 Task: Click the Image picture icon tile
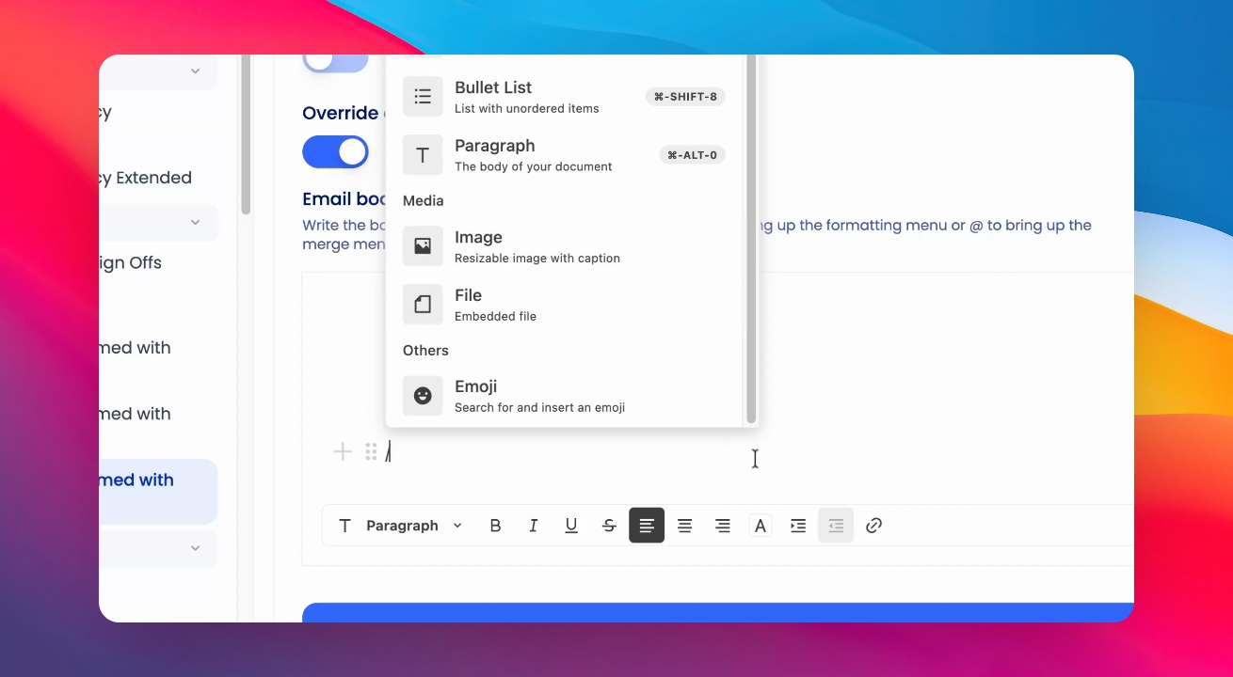pos(423,246)
